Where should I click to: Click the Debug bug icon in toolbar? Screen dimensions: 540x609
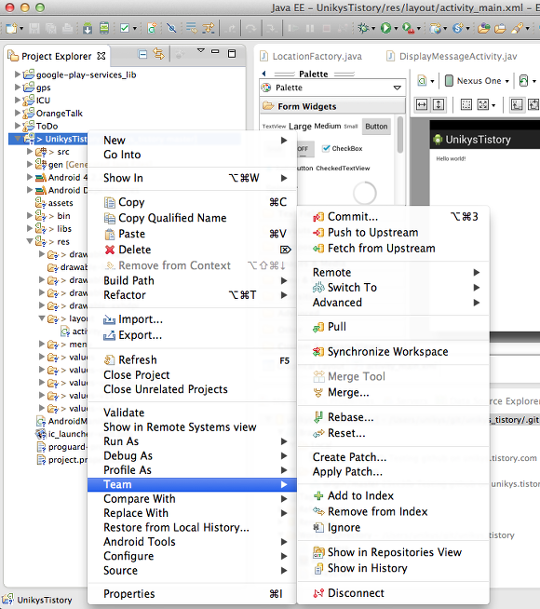tap(363, 28)
